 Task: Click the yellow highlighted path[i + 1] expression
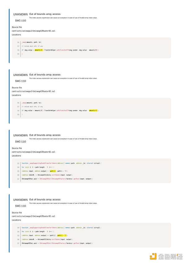tap(62, 235)
